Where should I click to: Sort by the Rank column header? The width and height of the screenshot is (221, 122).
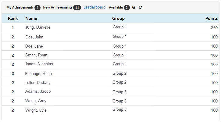pyautogui.click(x=13, y=18)
